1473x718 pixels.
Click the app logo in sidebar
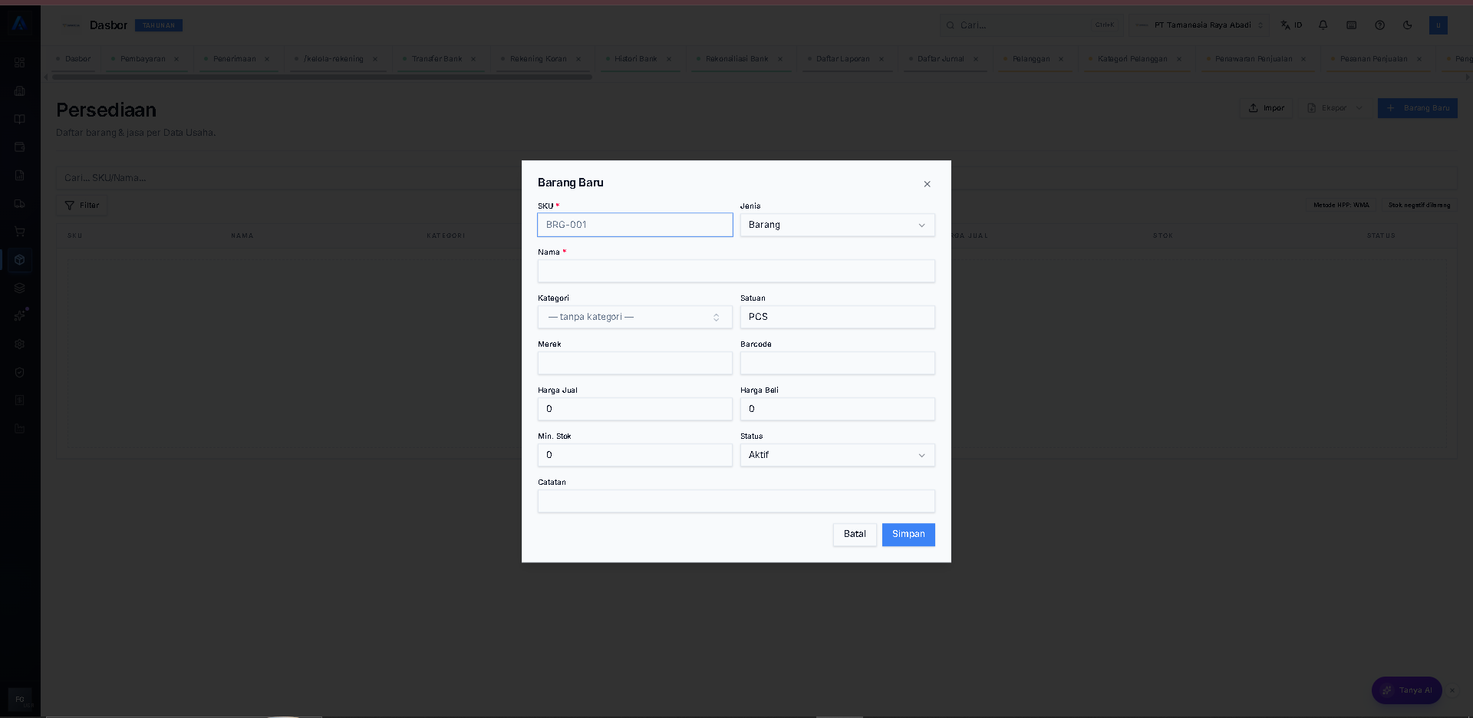pos(20,24)
